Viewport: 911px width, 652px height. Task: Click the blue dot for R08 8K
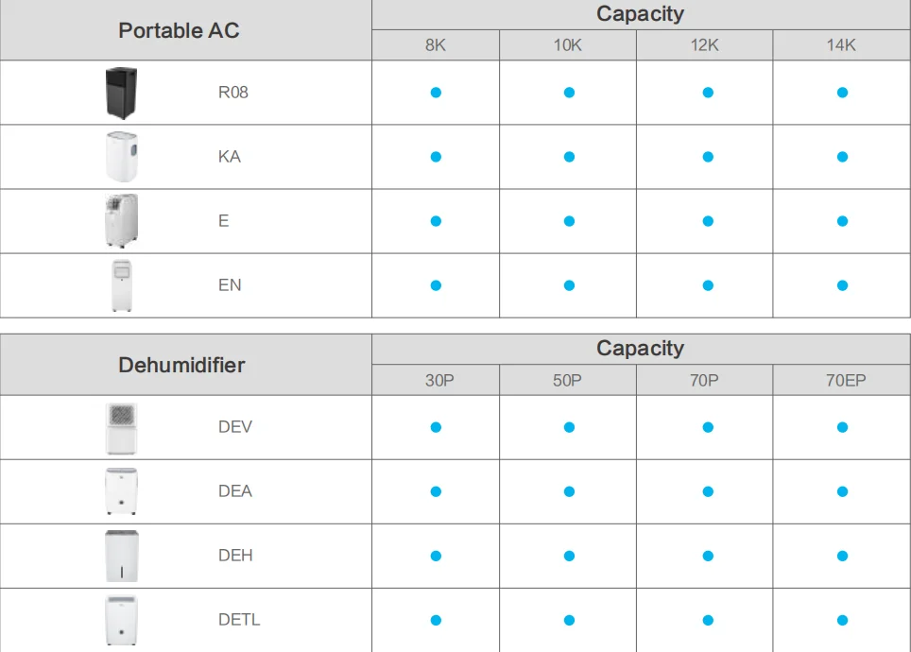pos(436,93)
